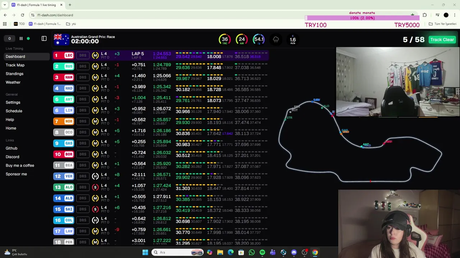Open WhatsApp from the taskbar
460x258 pixels.
click(x=252, y=252)
